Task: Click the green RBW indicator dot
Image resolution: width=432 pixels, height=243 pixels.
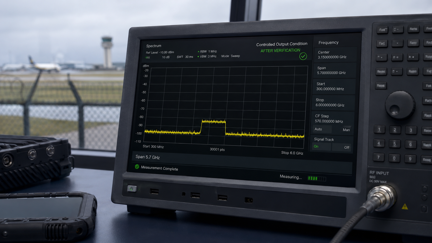Action: 198,51
